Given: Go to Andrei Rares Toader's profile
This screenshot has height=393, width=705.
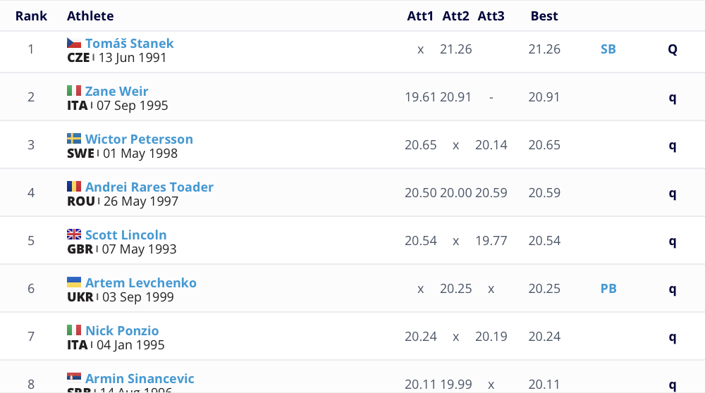Looking at the screenshot, I should tap(149, 187).
